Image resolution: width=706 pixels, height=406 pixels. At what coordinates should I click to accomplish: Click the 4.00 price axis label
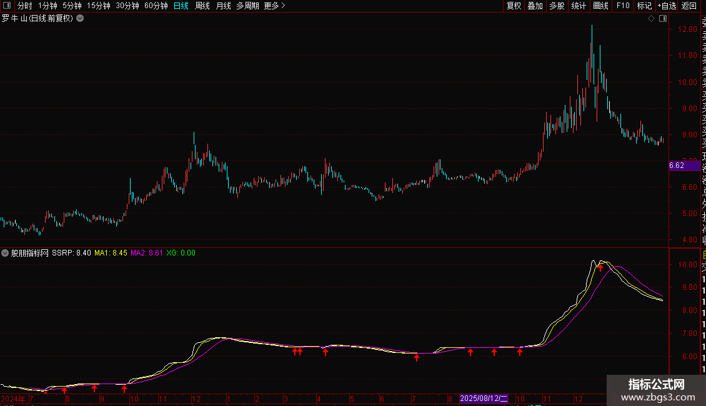689,240
